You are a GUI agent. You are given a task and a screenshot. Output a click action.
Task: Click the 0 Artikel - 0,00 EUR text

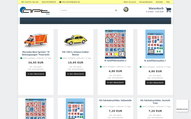click(155, 12)
